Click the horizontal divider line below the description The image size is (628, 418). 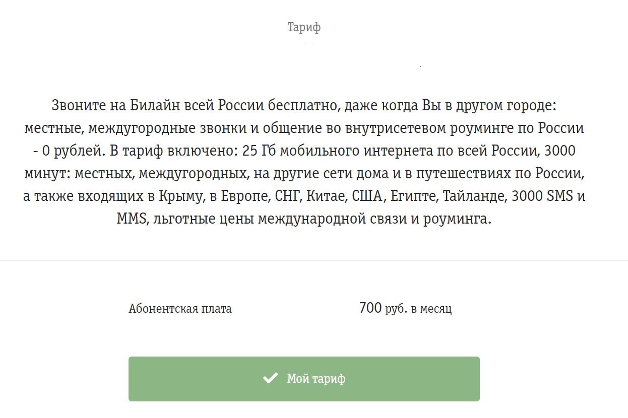tap(314, 261)
